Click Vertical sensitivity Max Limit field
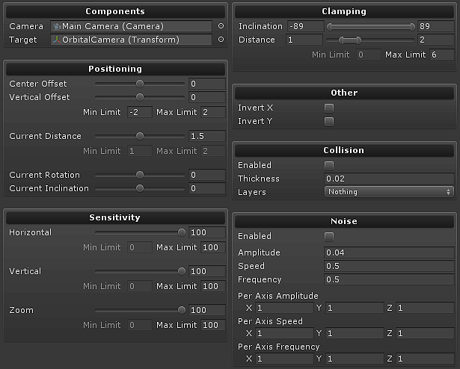The image size is (460, 369). [213, 286]
